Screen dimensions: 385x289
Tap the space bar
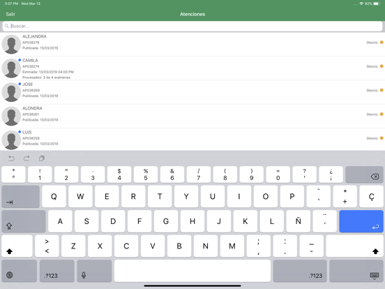[x=192, y=271]
